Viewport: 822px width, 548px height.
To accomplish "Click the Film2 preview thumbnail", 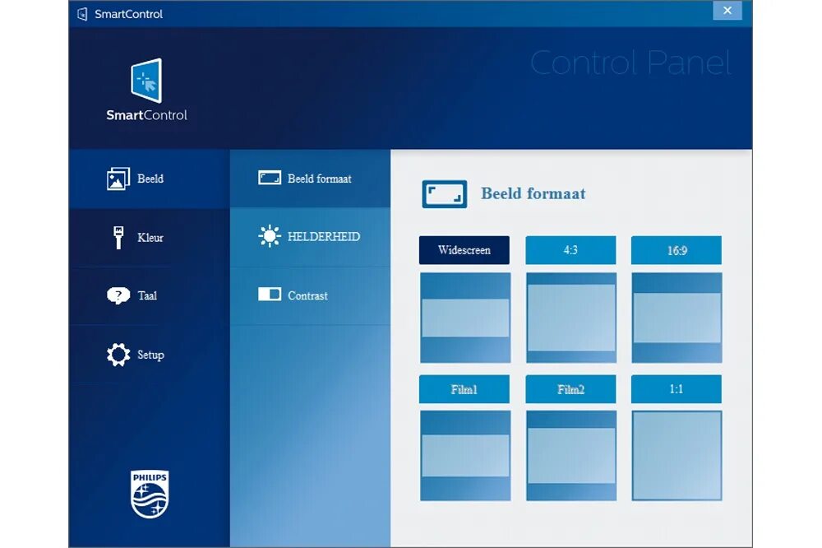I will (x=571, y=456).
